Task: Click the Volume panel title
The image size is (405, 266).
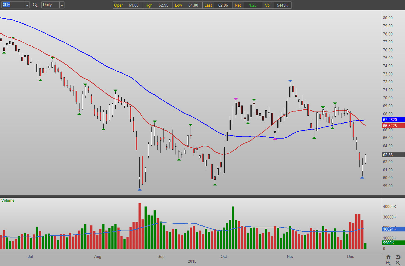Action: click(8, 200)
